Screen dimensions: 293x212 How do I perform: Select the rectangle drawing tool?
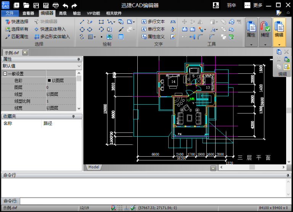point(101,22)
